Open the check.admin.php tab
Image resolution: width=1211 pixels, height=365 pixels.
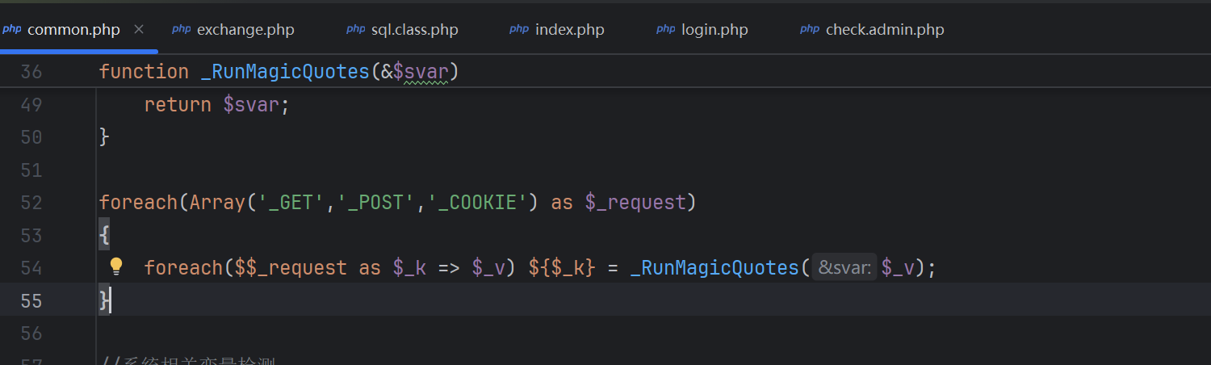[884, 30]
